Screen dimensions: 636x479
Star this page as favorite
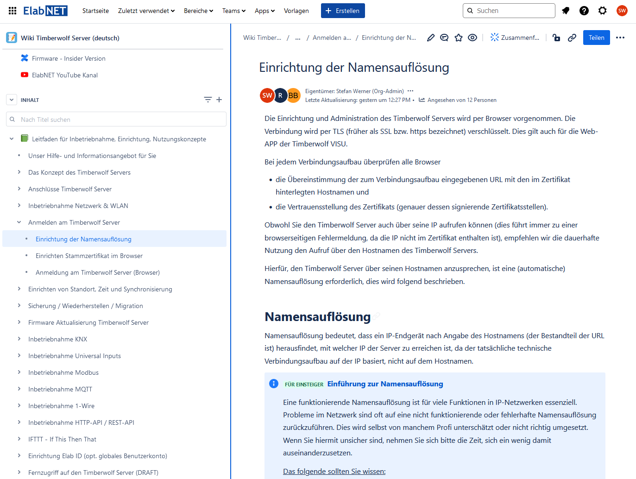click(459, 38)
